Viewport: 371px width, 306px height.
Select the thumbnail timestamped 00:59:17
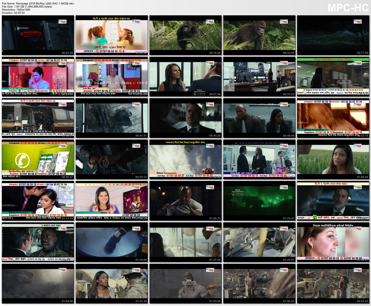[x=112, y=160]
